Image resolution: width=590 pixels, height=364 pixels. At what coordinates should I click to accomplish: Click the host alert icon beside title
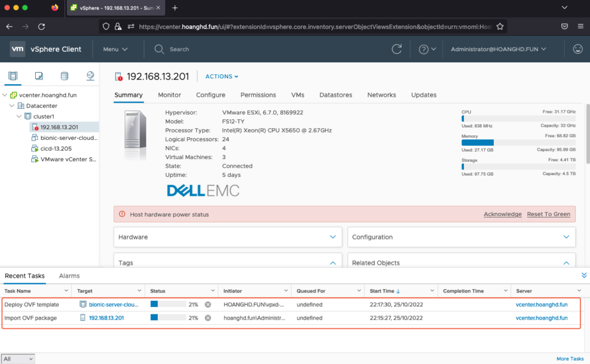coord(119,77)
